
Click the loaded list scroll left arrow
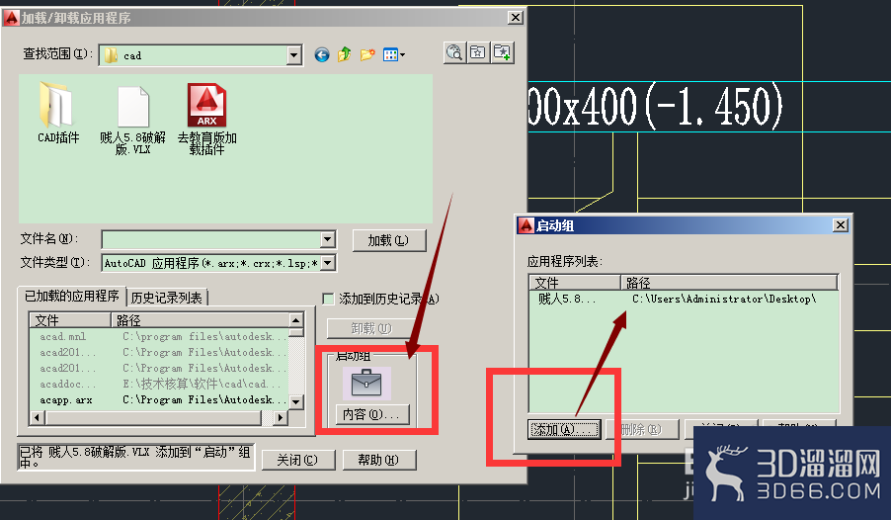[38, 417]
